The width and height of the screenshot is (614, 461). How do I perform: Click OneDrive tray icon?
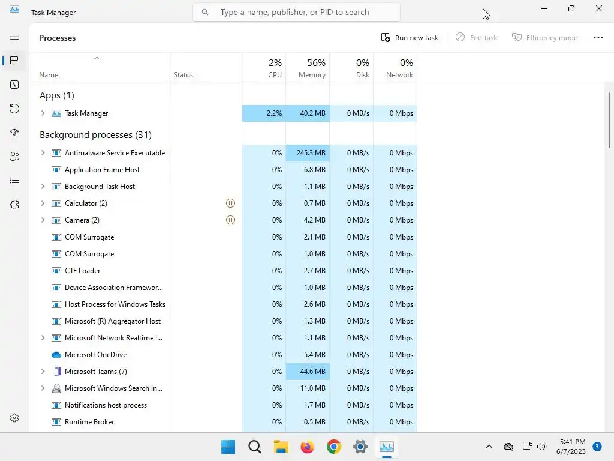[508, 447]
